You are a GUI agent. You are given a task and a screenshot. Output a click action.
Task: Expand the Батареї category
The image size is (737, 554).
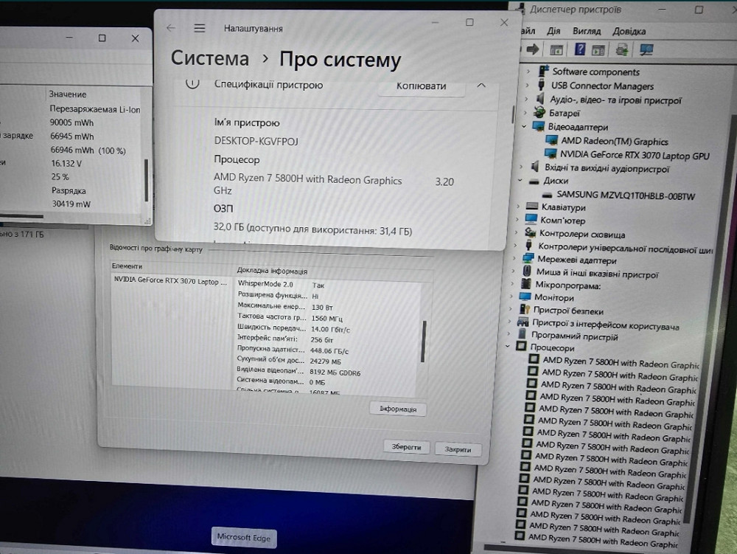point(525,113)
